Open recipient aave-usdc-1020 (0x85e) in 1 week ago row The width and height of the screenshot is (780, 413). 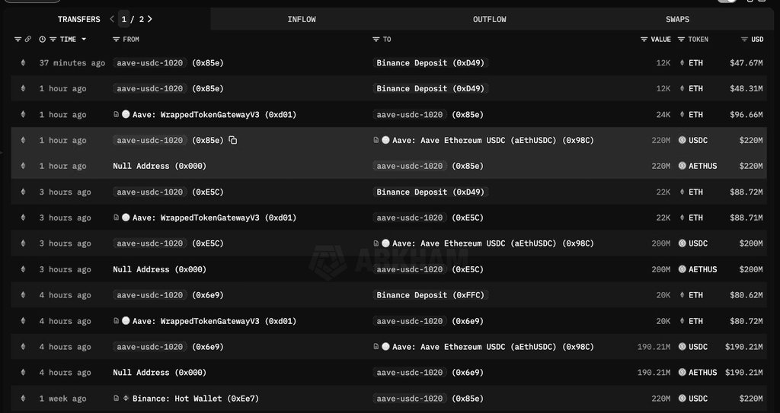pyautogui.click(x=428, y=398)
